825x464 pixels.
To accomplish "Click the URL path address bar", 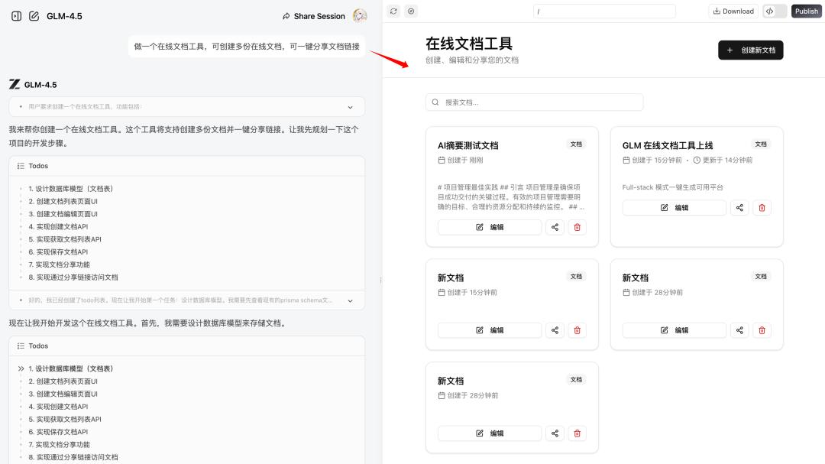I will (x=604, y=11).
